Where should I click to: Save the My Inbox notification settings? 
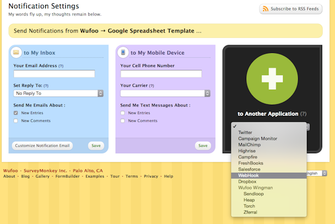[96, 146]
